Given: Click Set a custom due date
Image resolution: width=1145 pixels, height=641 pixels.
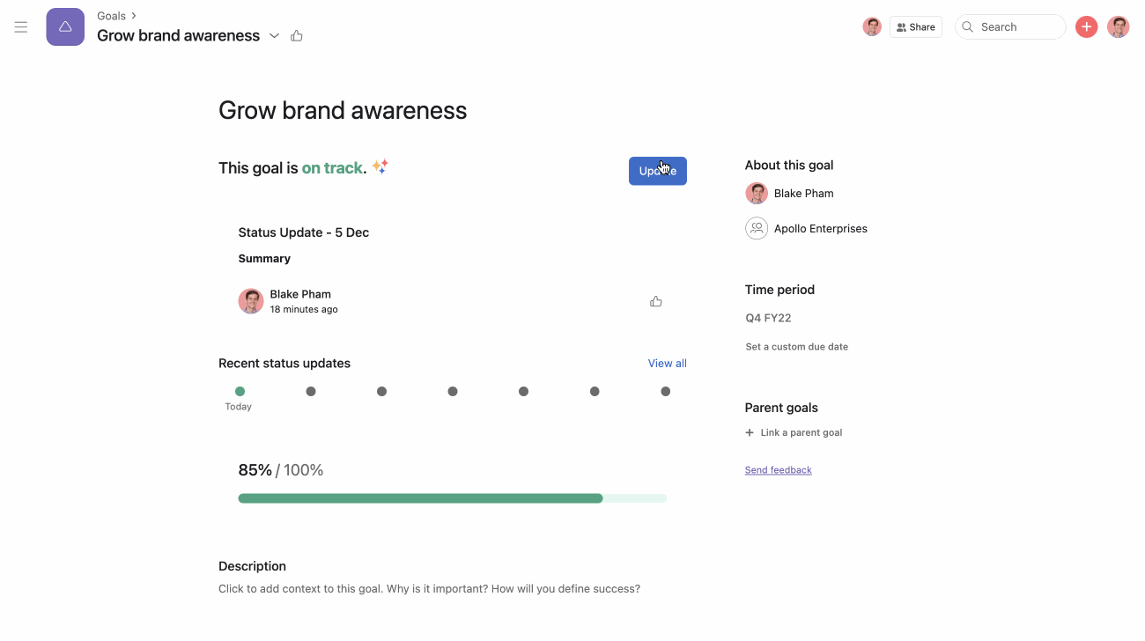Looking at the screenshot, I should (796, 346).
